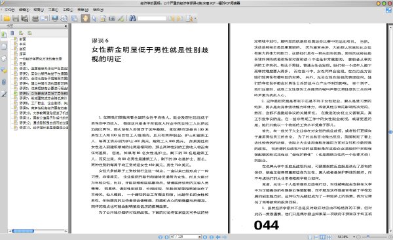The width and height of the screenshot is (393, 240).
Task: Open the 注释 (Comments) menu
Action: click(67, 10)
